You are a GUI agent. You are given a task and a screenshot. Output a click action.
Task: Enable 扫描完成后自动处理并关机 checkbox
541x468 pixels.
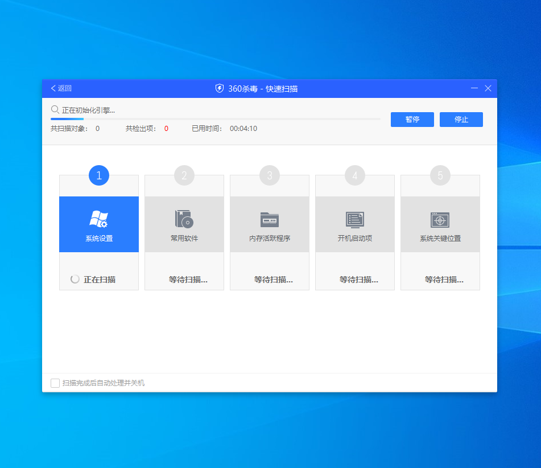point(55,383)
